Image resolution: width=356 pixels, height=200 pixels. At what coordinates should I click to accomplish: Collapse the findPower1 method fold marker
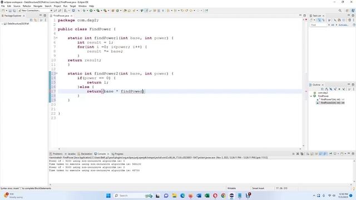coord(57,38)
